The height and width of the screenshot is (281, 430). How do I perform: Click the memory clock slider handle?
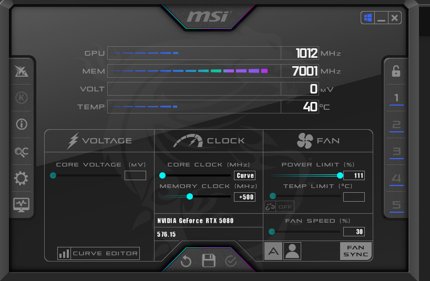click(189, 196)
